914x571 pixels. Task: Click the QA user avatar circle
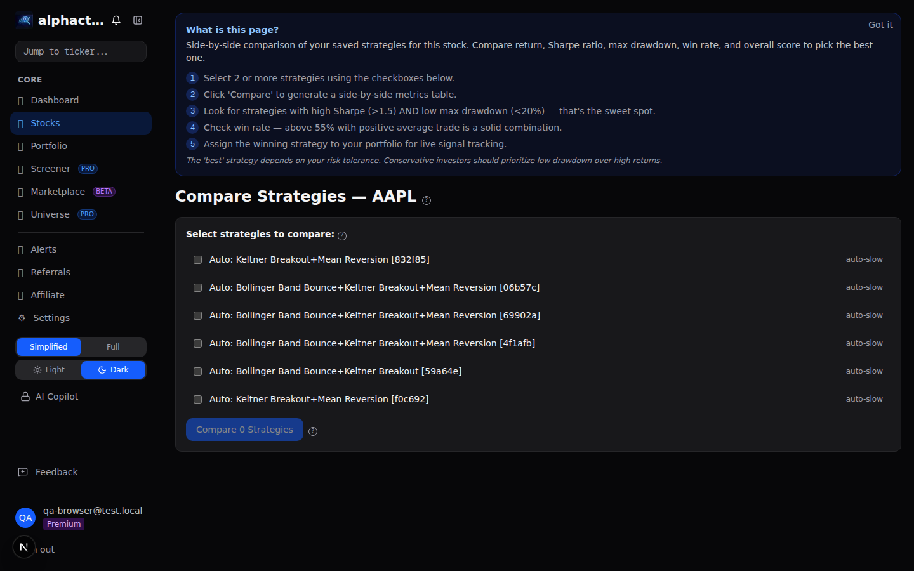(25, 518)
